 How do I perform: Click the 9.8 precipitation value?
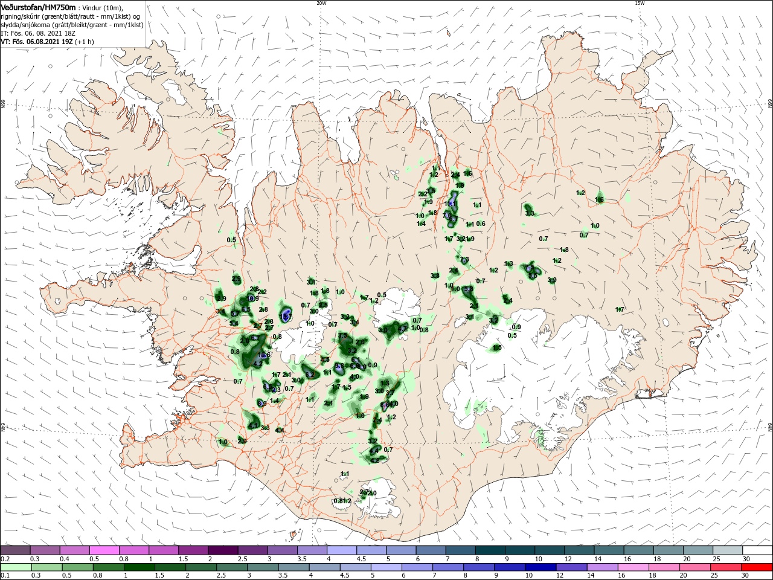[x=339, y=366]
